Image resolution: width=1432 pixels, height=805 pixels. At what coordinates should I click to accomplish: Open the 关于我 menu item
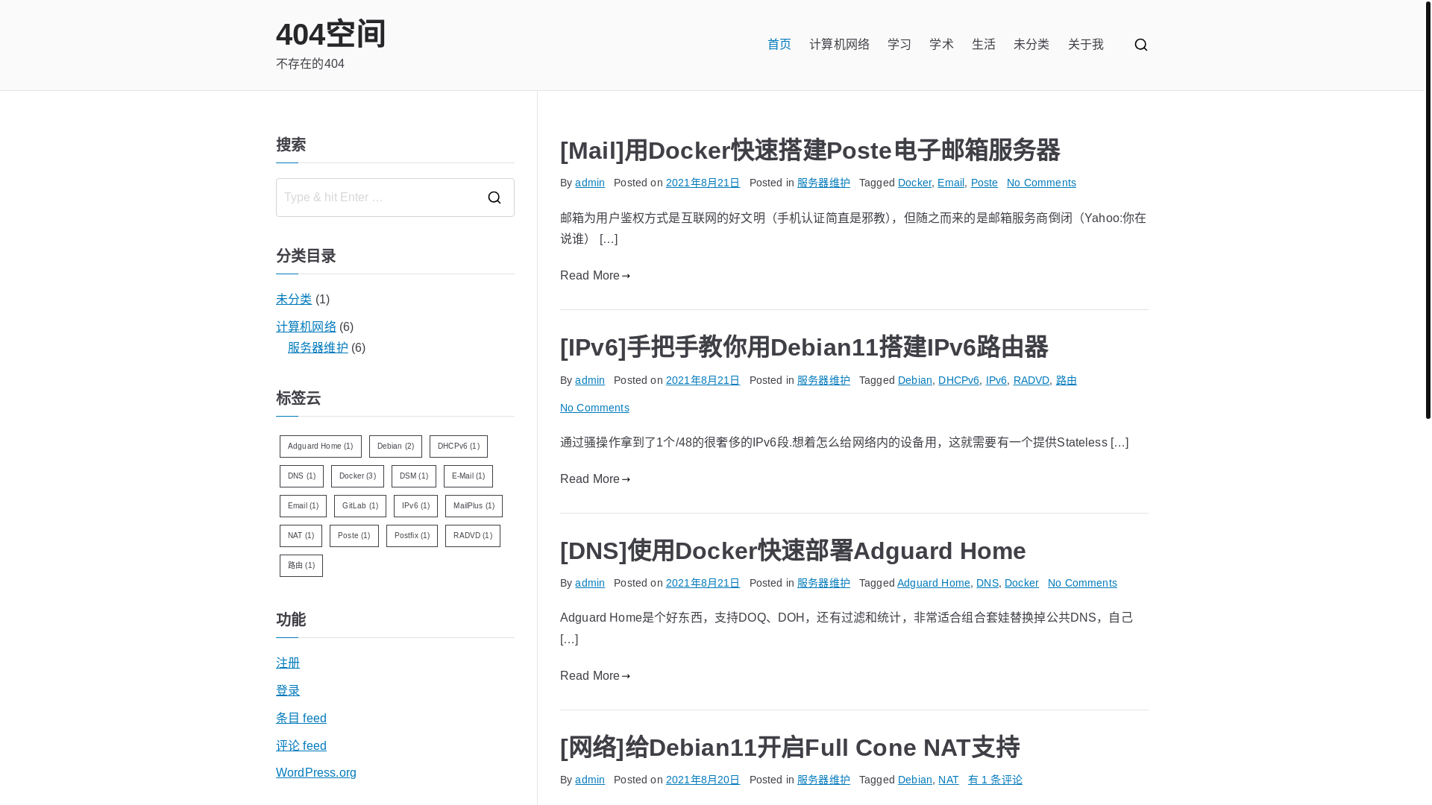tap(1085, 45)
